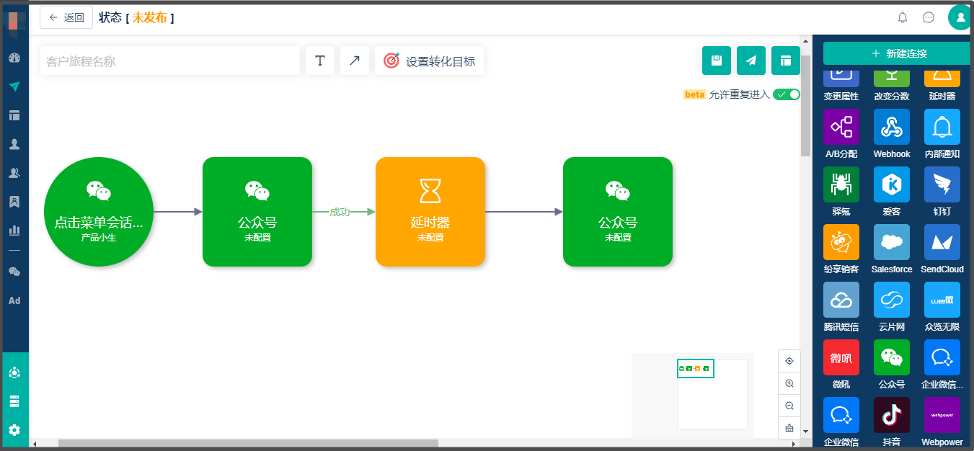Choose the 企业微信 connector beside 抖音

point(841,422)
